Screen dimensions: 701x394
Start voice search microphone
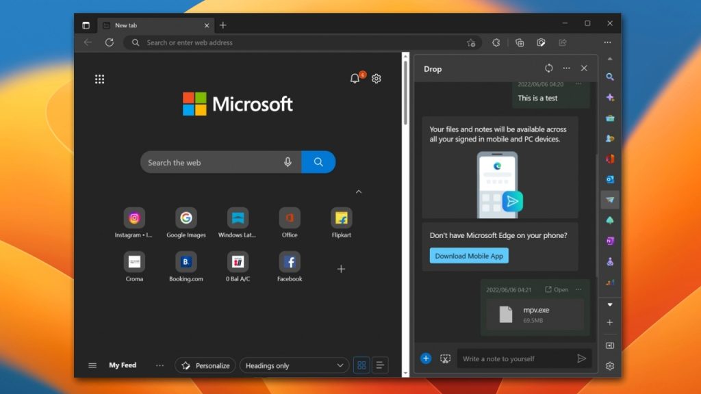[x=288, y=162]
